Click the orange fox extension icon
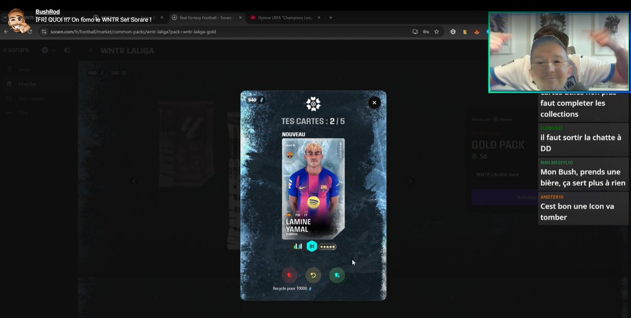The image size is (631, 318). (x=477, y=32)
